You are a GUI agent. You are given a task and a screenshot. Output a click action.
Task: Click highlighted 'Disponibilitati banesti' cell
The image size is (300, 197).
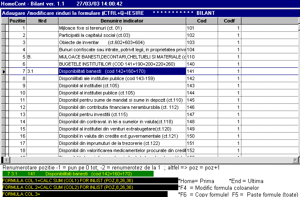[122, 71]
